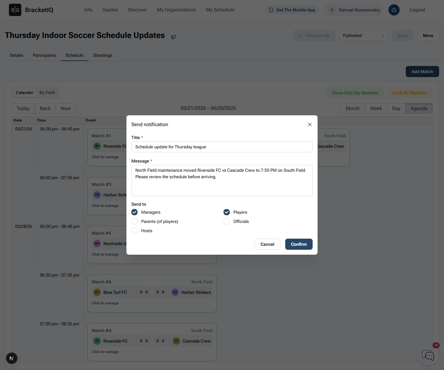Switch to the Details tab
Image resolution: width=444 pixels, height=370 pixels.
[x=16, y=55]
